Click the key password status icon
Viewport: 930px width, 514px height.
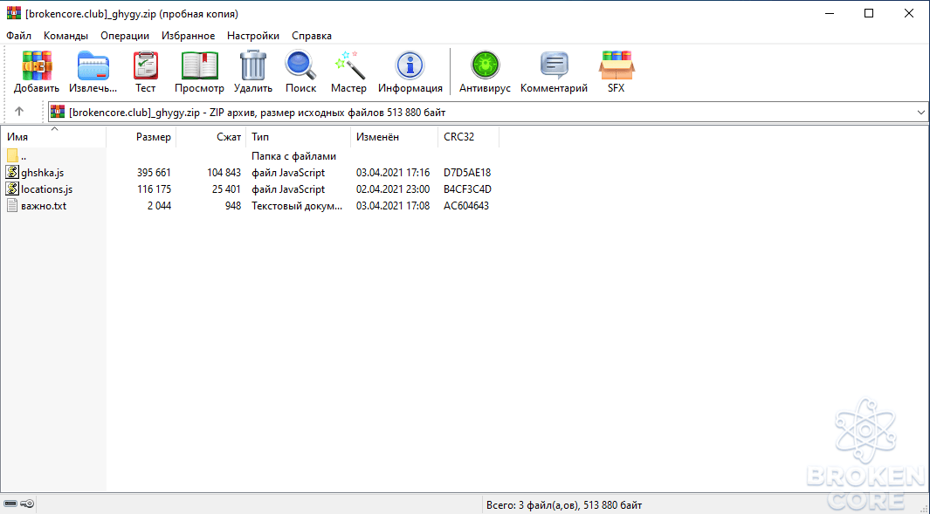27,504
